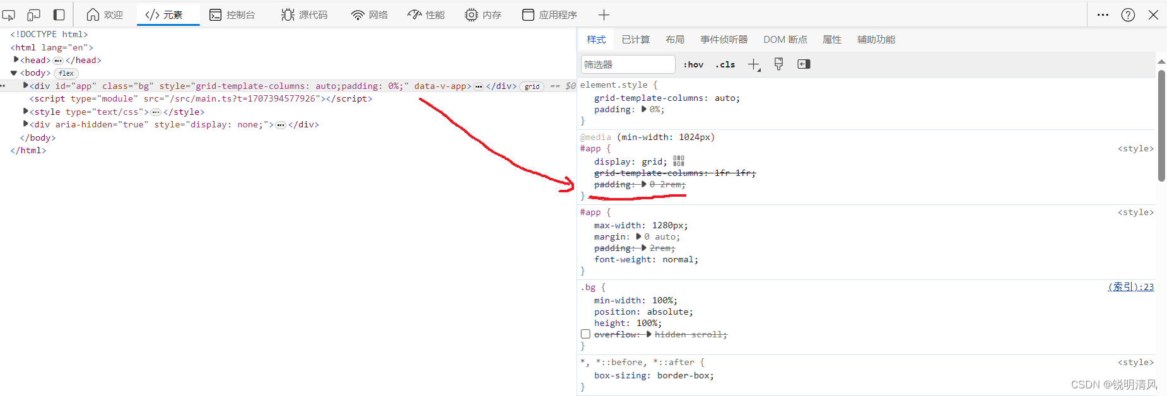Click the ellipsis inside the head tag

click(x=58, y=61)
